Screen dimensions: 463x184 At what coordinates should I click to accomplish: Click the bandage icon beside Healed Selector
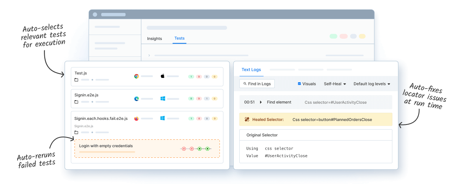click(247, 119)
